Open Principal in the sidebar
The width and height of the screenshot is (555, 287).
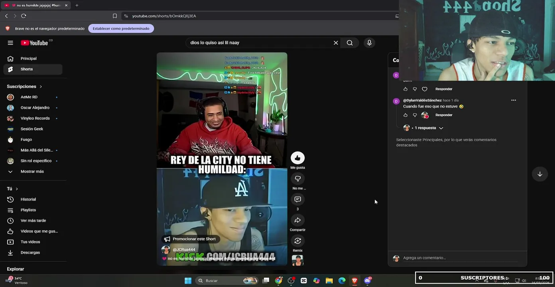[33, 59]
